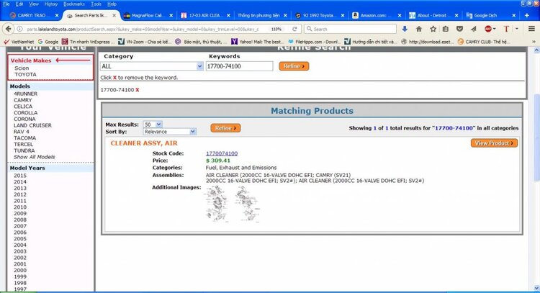Open the Edit menu

point(19,4)
